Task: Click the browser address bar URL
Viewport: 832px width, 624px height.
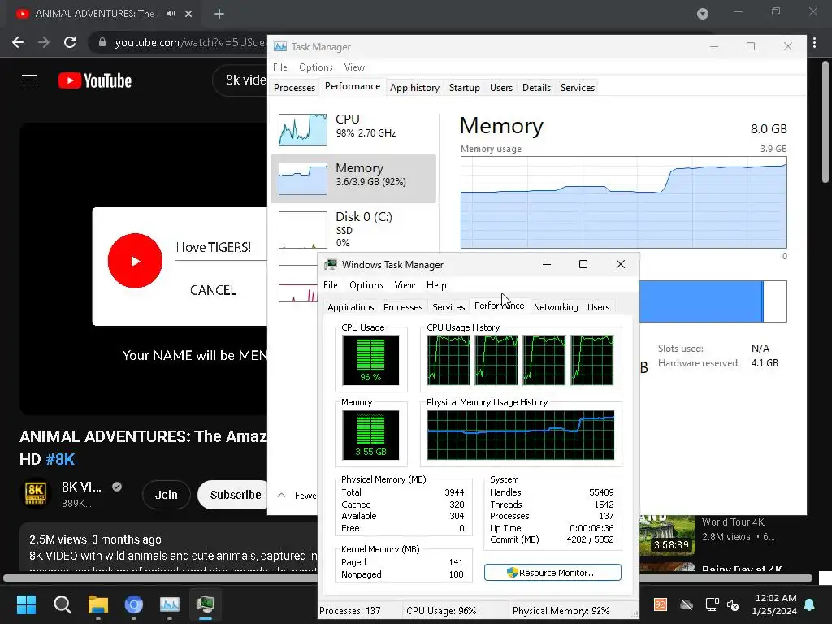Action: click(x=190, y=42)
